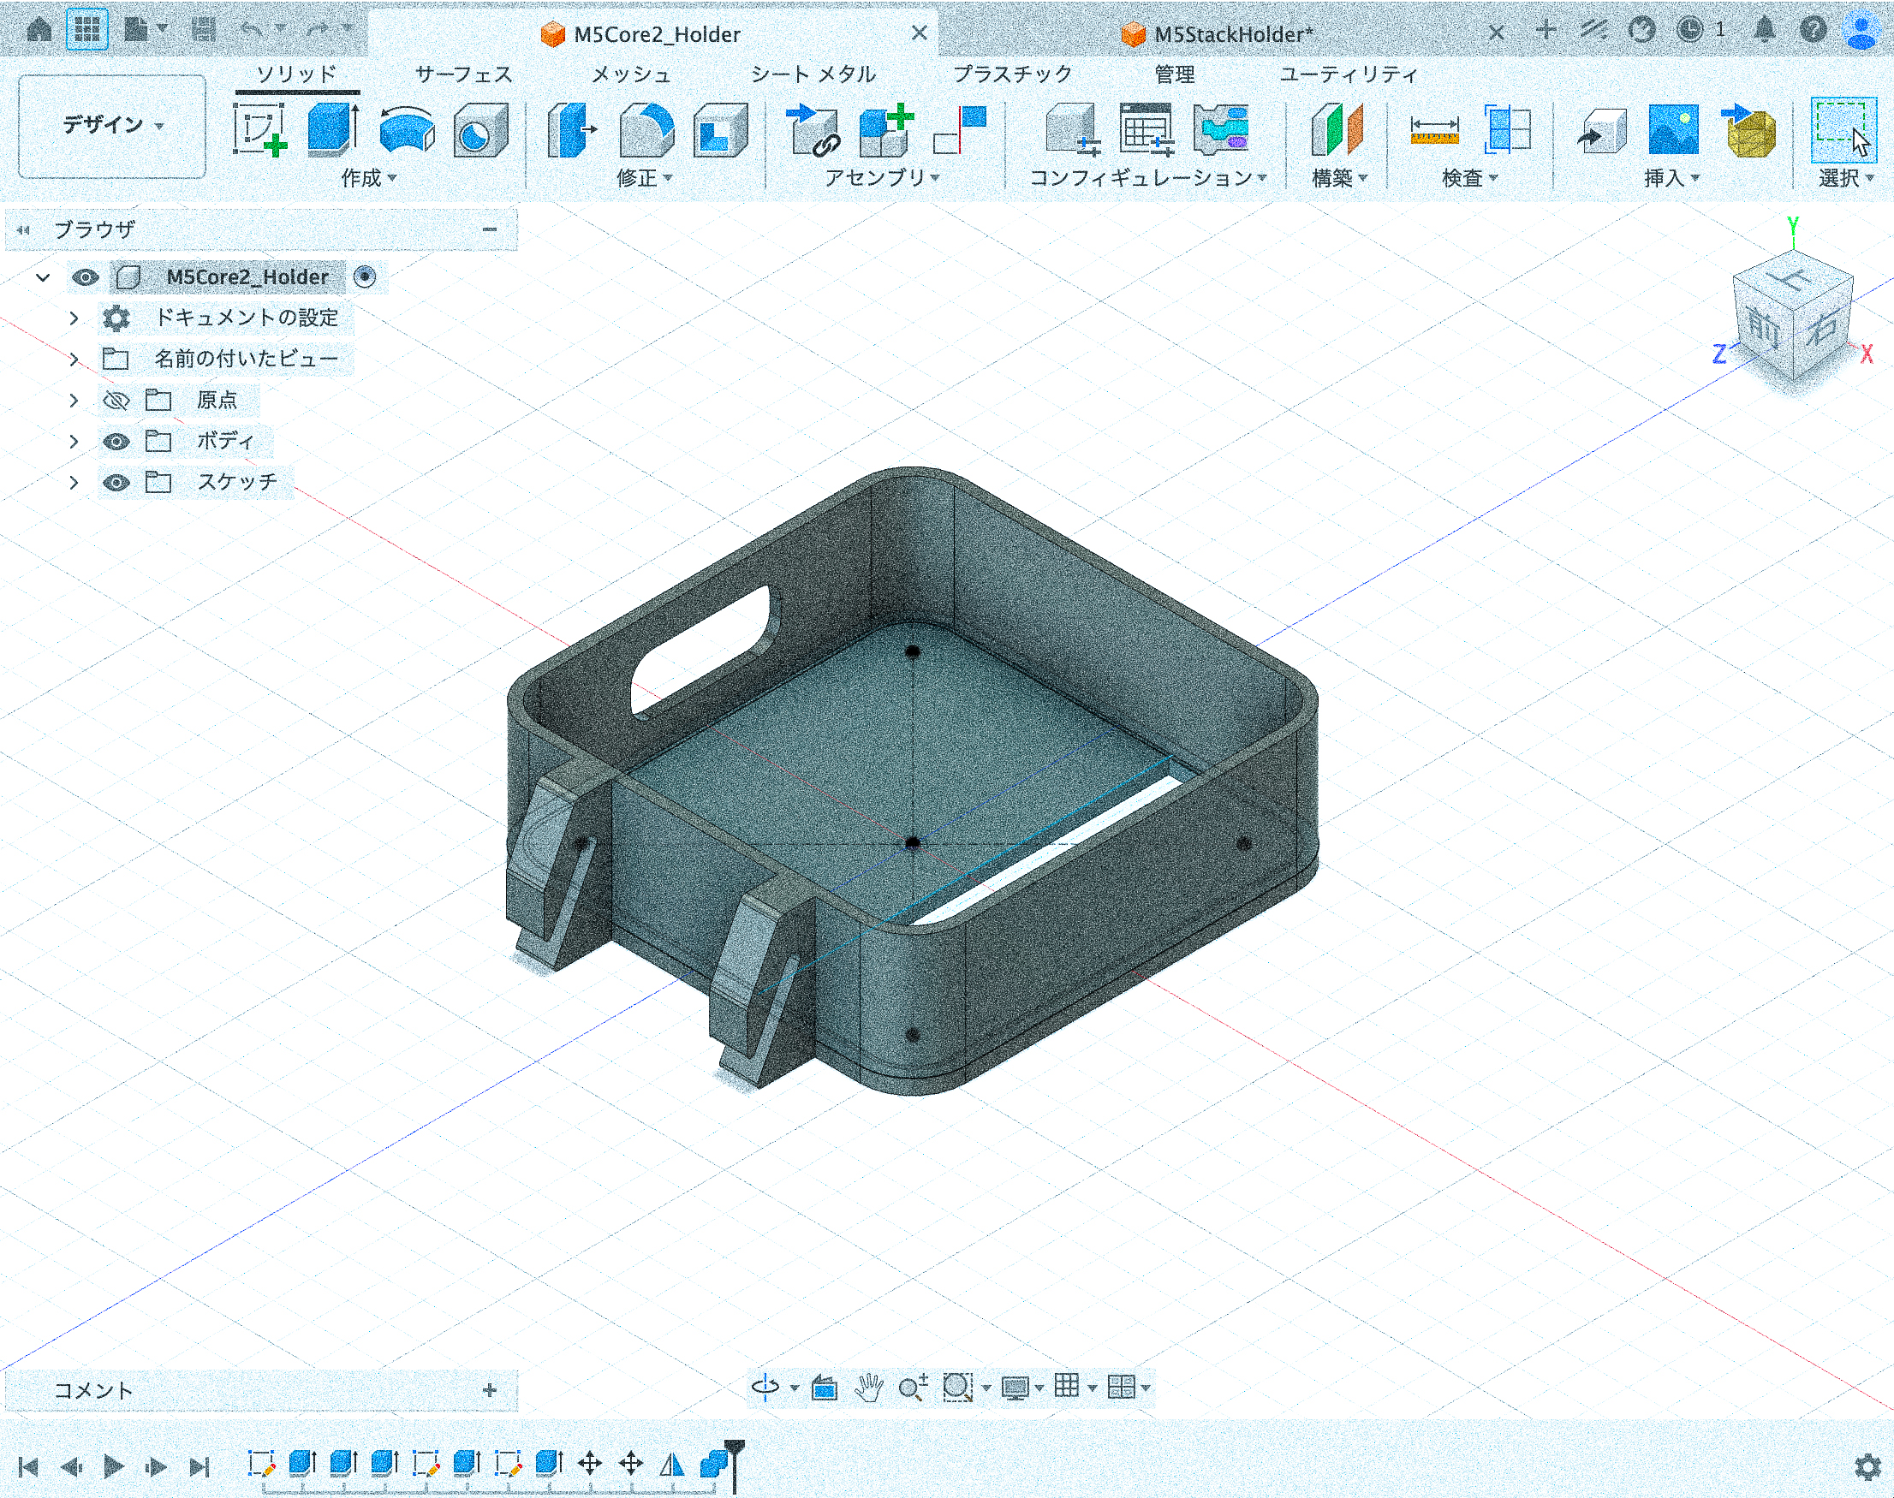Hide the スケッチ folder
The width and height of the screenshot is (1894, 1498).
coord(116,483)
